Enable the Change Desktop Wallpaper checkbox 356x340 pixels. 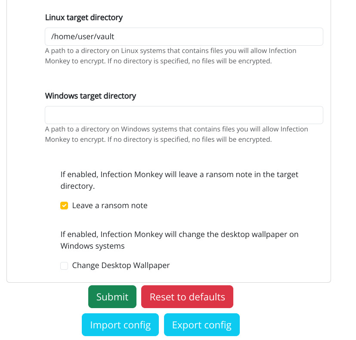point(64,266)
